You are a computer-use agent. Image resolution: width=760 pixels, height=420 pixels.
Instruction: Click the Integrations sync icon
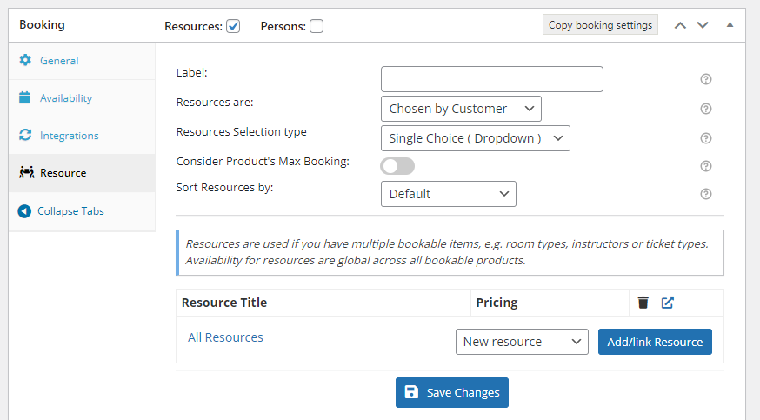(25, 135)
